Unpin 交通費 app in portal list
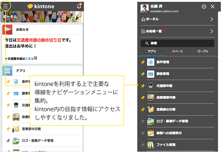 pyautogui.click(x=8, y=105)
